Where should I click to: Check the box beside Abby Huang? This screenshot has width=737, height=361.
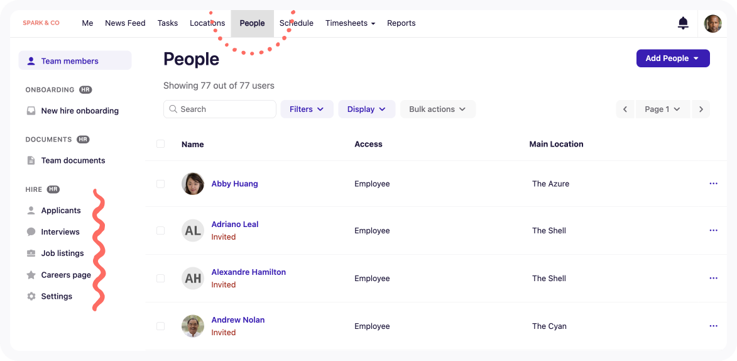coord(160,184)
